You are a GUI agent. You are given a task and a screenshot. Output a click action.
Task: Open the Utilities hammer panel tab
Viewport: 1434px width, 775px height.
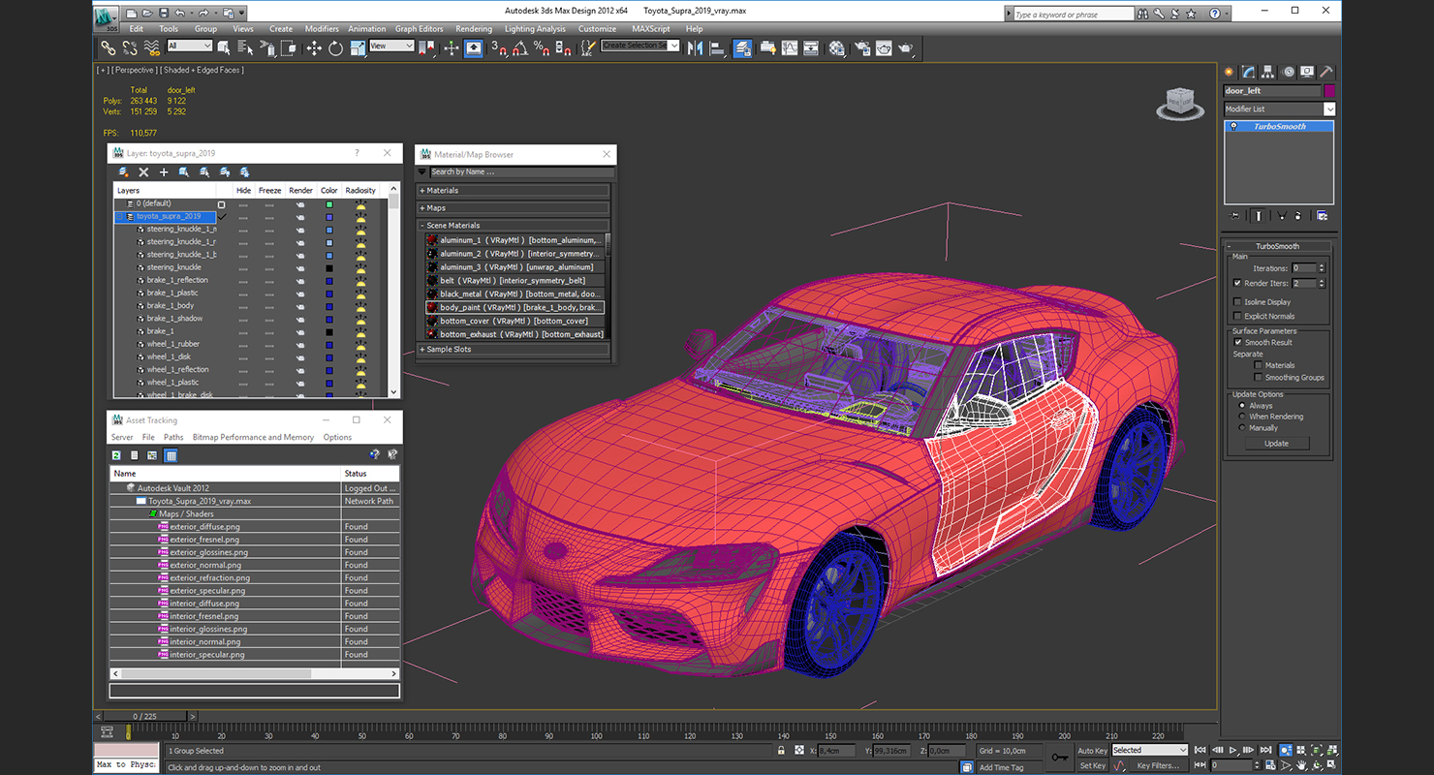[1326, 72]
